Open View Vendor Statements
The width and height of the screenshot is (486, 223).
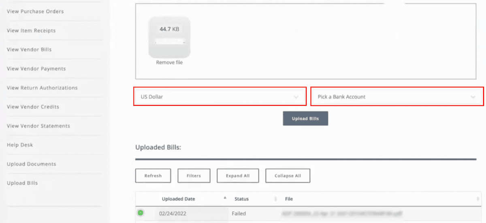pyautogui.click(x=38, y=126)
